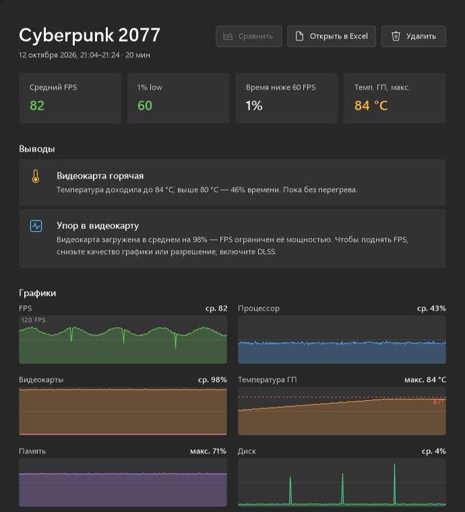
Task: Open the Температура ГП chart
Action: tap(342, 411)
